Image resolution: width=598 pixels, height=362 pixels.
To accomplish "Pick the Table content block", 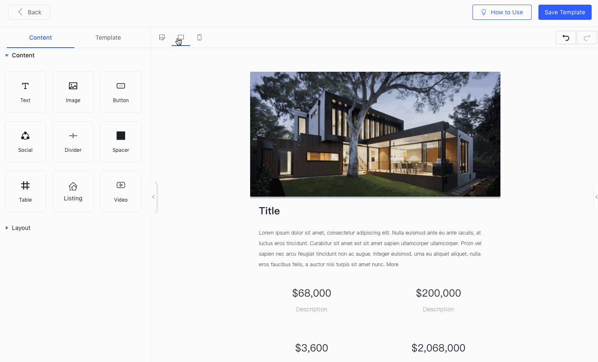I will (x=25, y=192).
